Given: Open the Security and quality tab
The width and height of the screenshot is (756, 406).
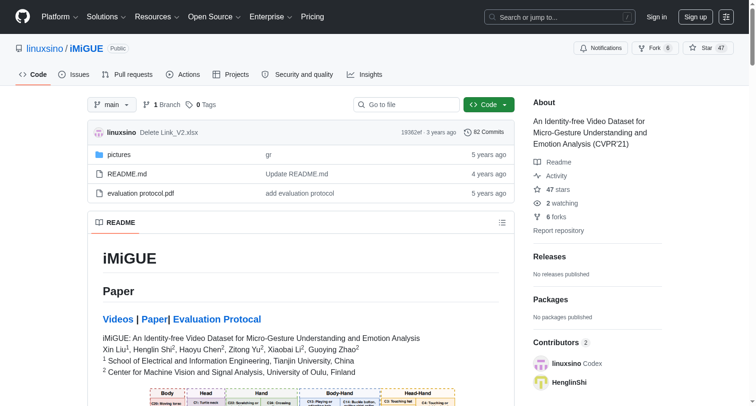Looking at the screenshot, I should click(297, 75).
